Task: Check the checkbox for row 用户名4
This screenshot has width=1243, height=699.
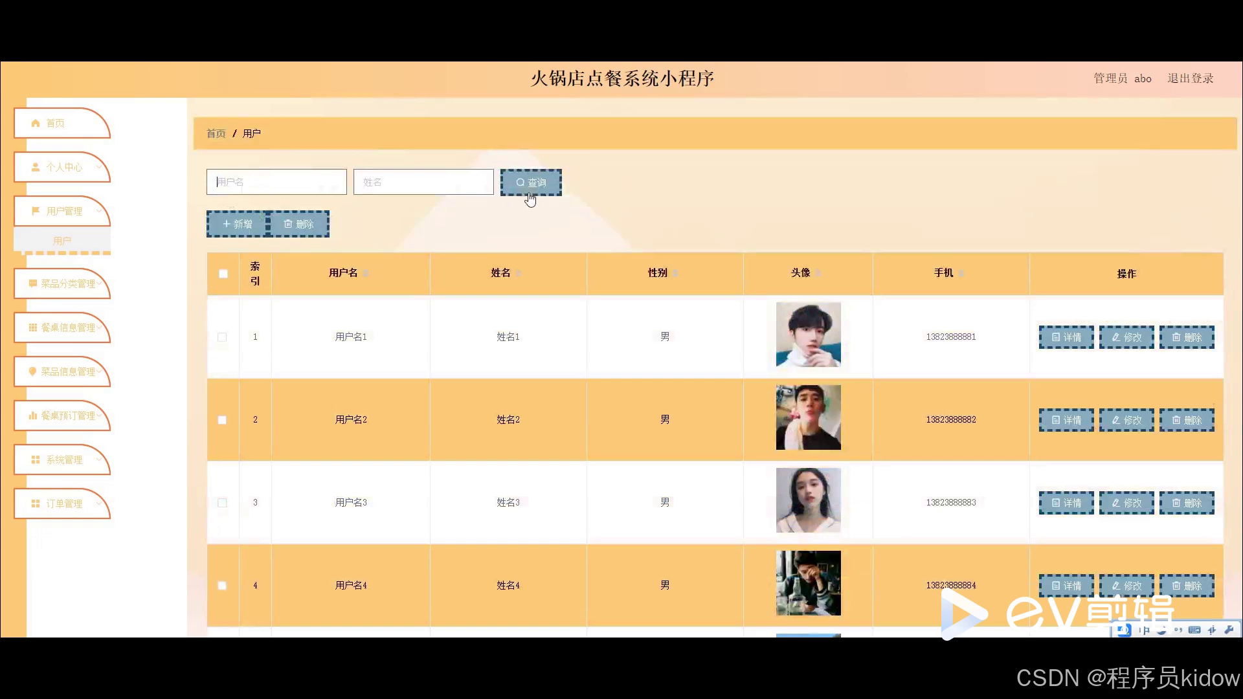Action: [222, 586]
